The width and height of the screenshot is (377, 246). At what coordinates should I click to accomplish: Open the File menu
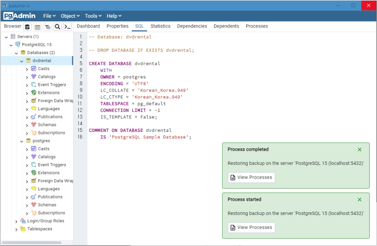point(49,16)
